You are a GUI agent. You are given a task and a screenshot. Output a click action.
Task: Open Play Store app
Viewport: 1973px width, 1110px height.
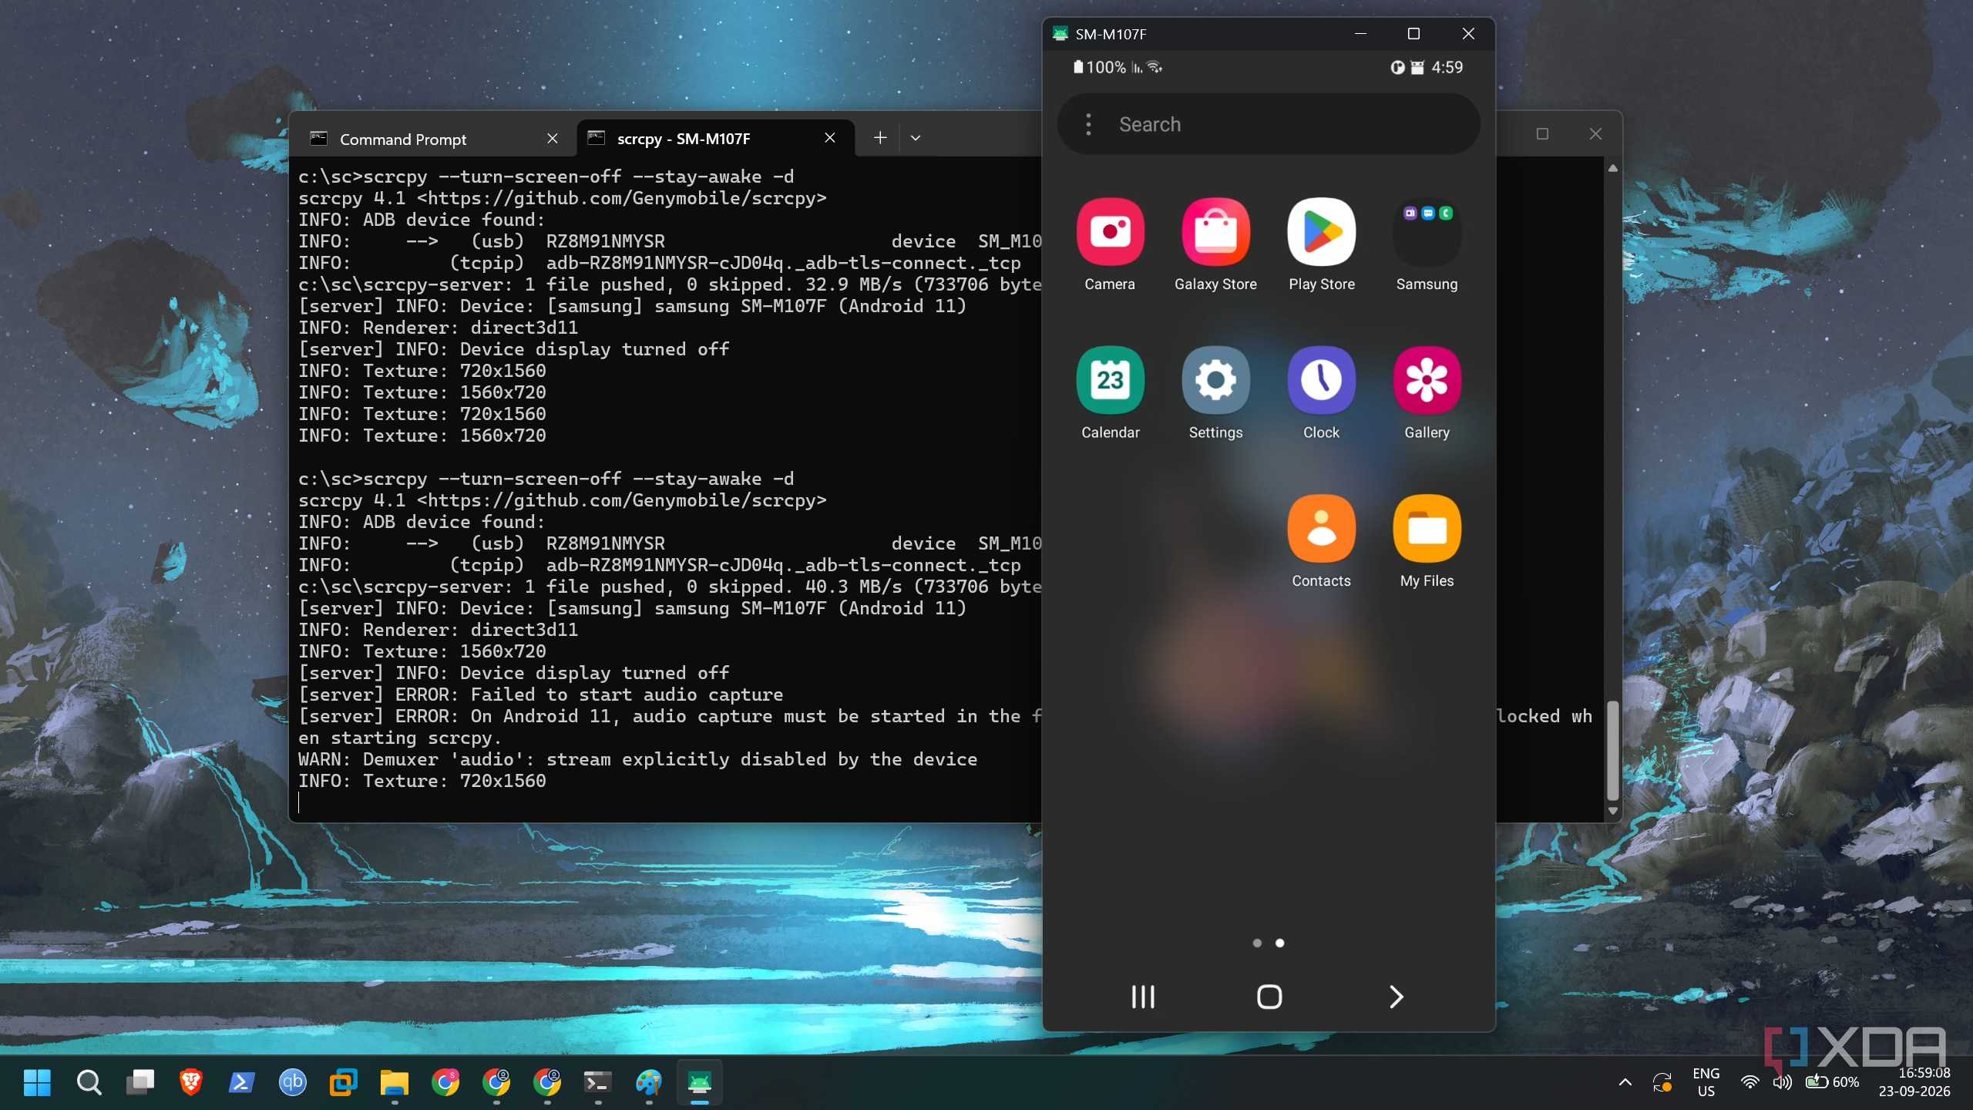coord(1321,232)
